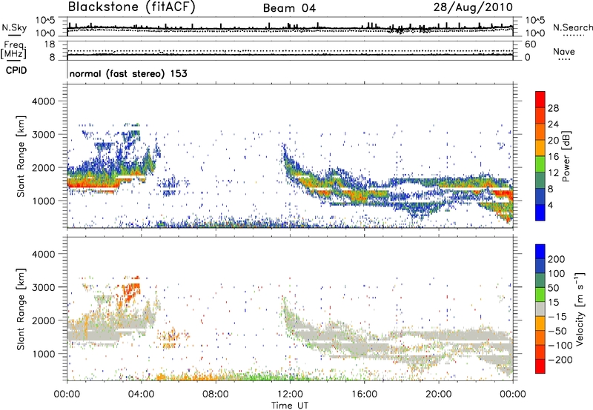This screenshot has width=593, height=410.
Task: Click the '3000' tick on the velocity panel
Action: (44, 287)
